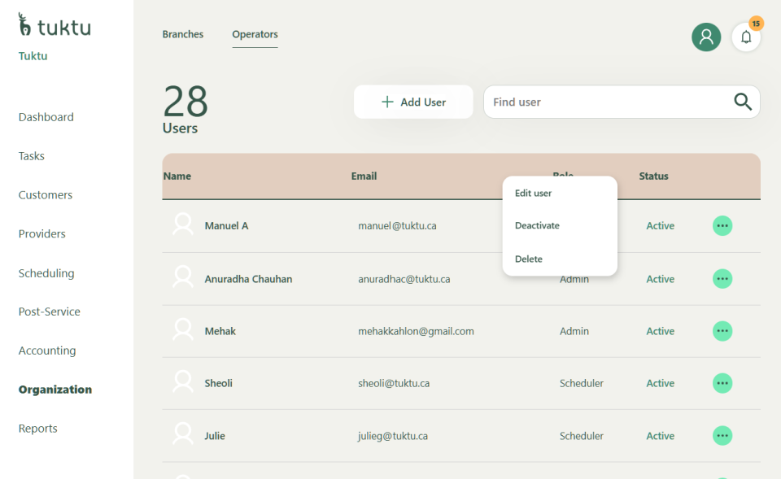Choose Deactivate in the popup menu

coord(537,226)
